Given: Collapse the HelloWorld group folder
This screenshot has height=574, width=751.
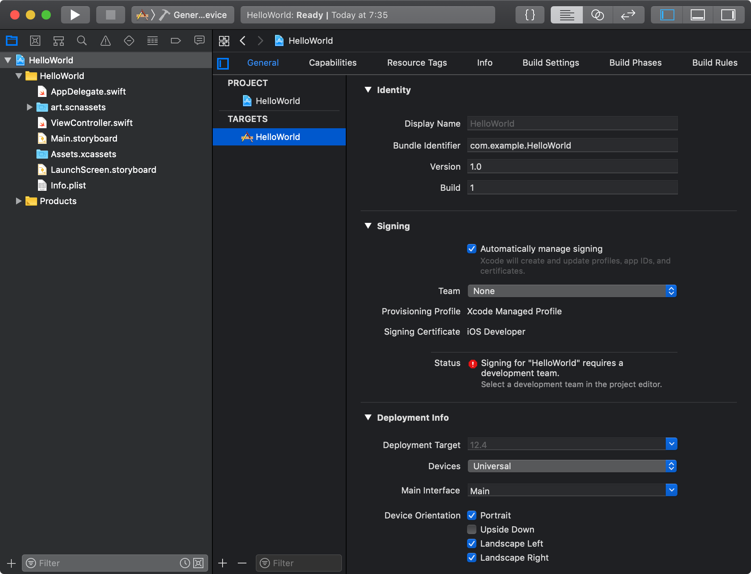Looking at the screenshot, I should pos(19,76).
